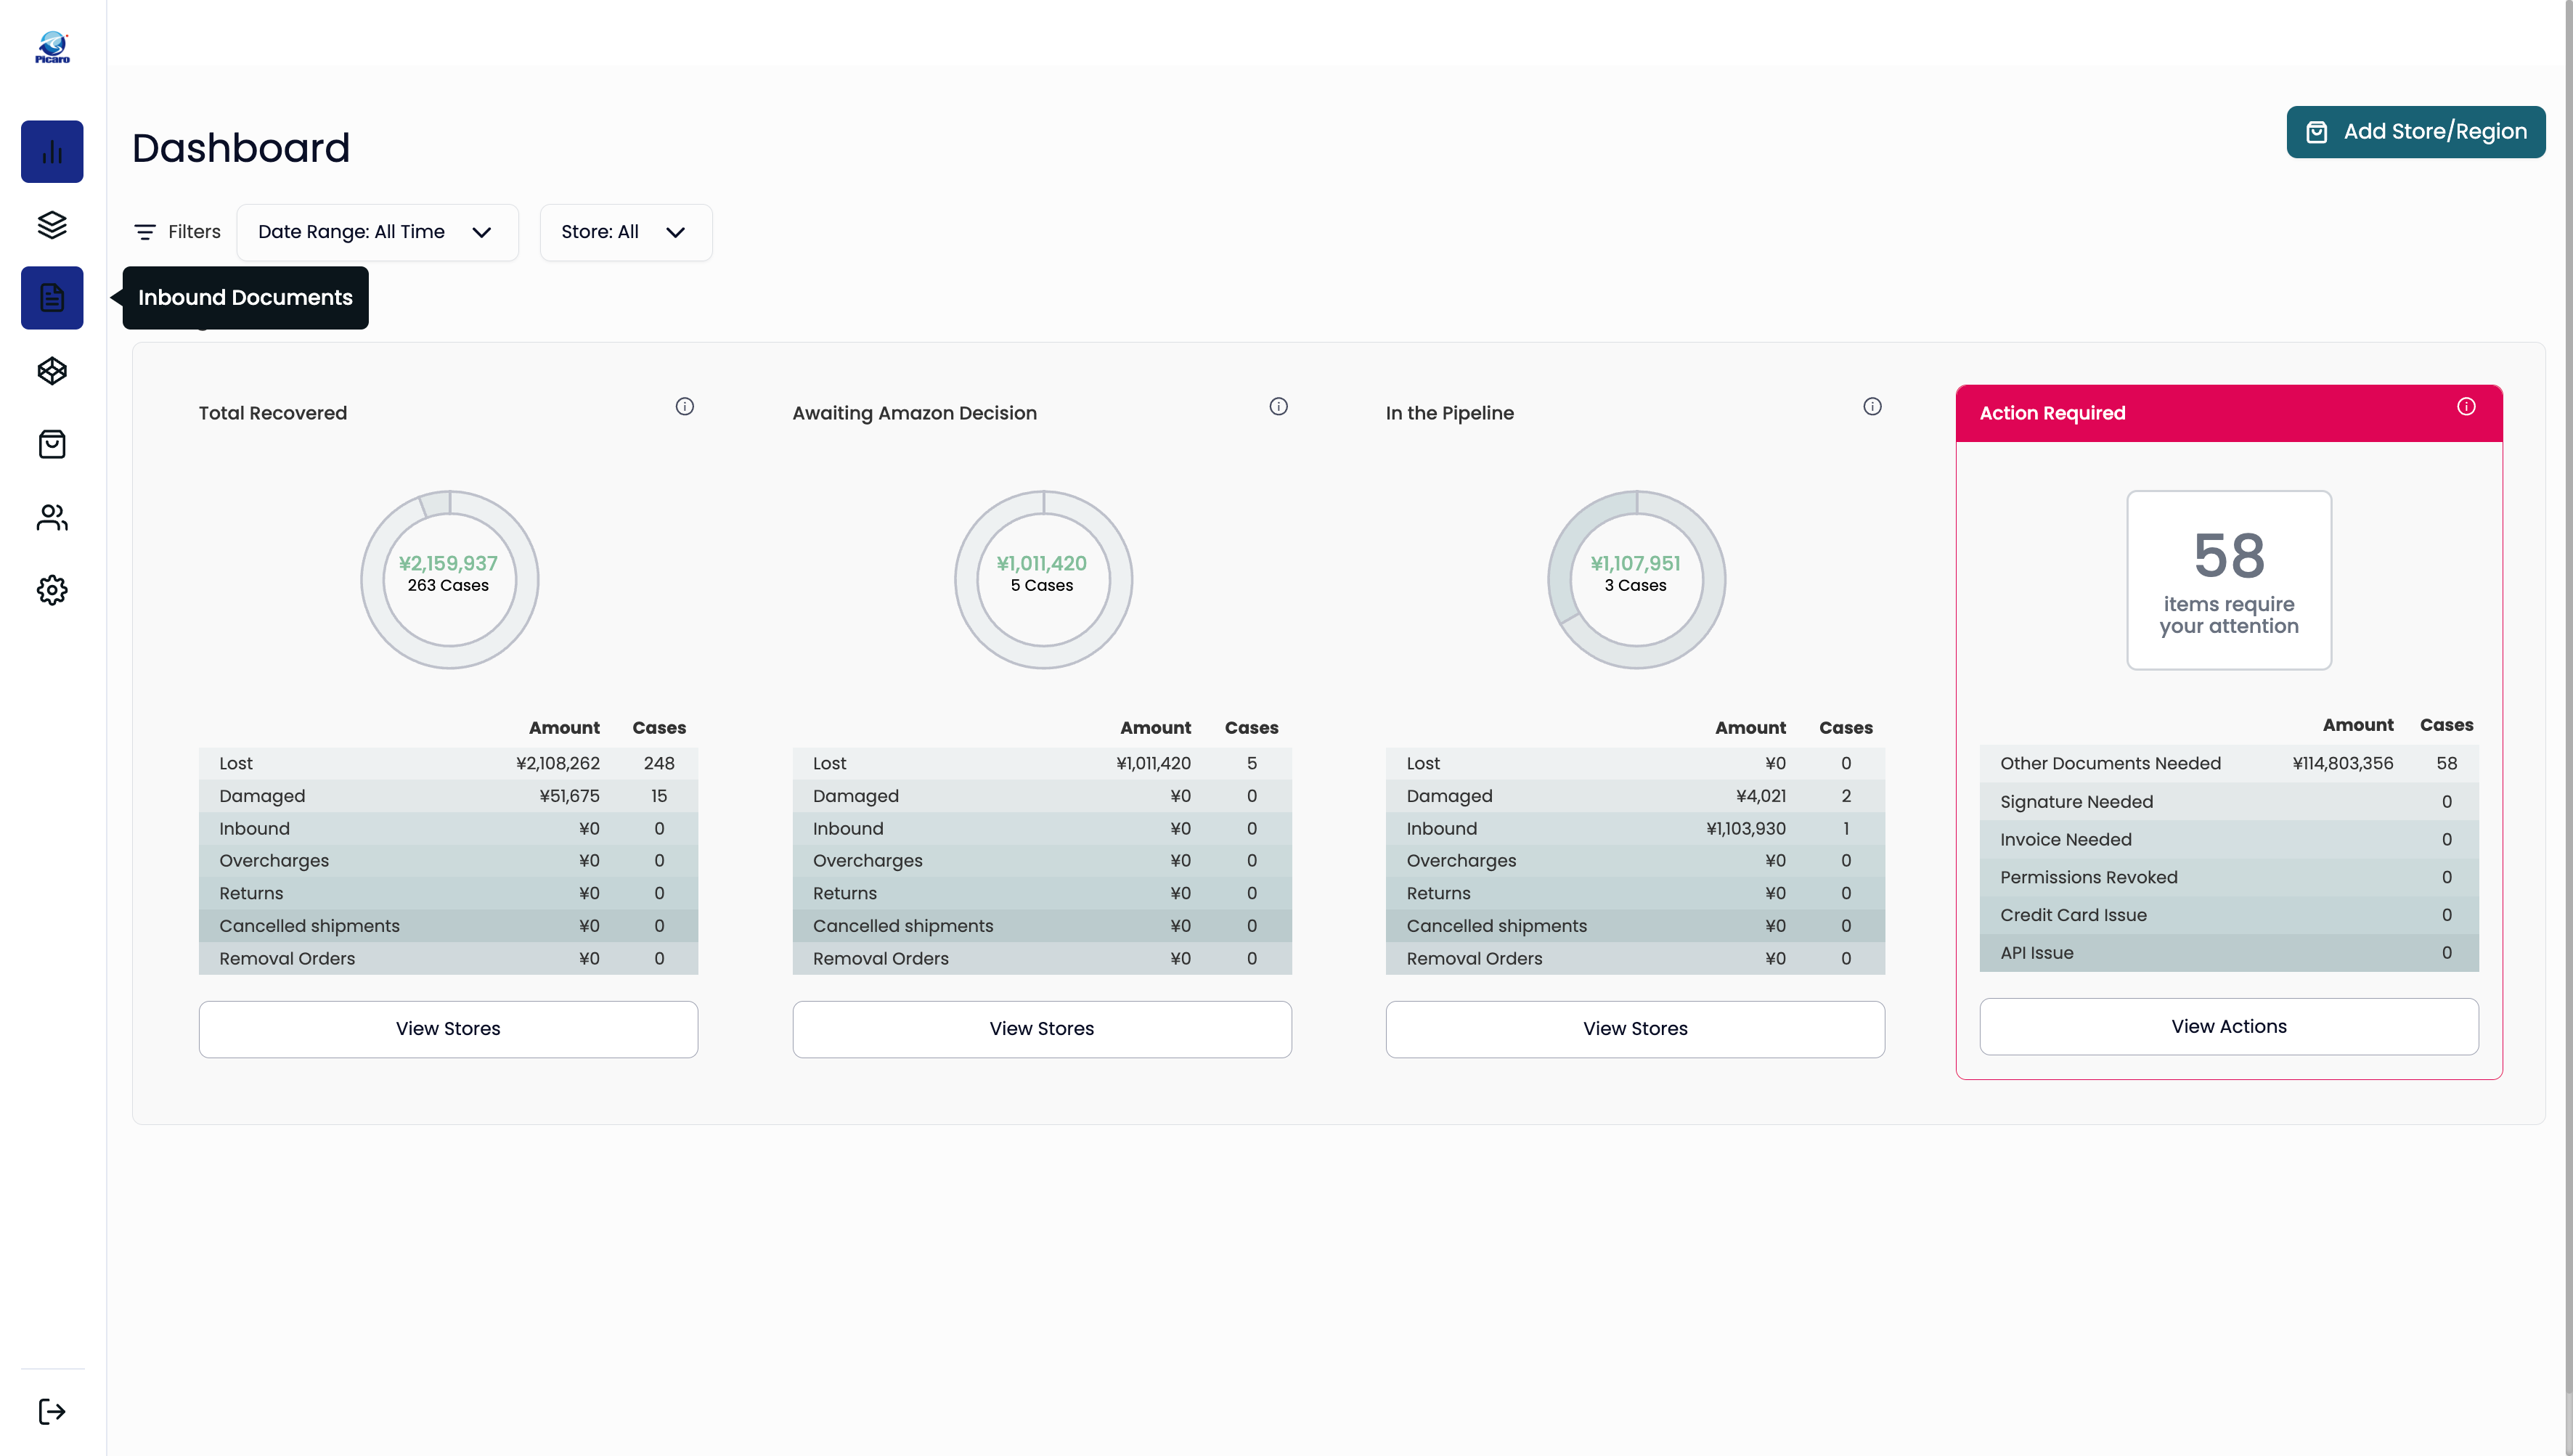
Task: Open Inbound Documents sidebar icon
Action: (52, 298)
